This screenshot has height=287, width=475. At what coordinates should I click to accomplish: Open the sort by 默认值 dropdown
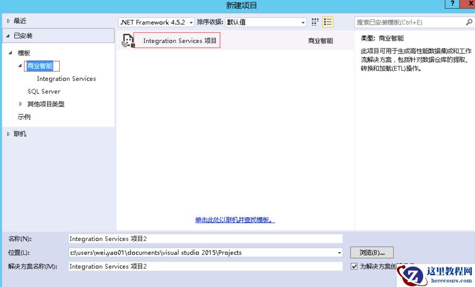[266, 22]
